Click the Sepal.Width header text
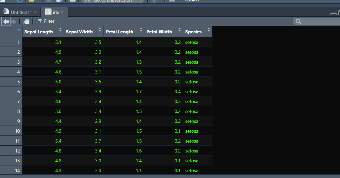This screenshot has height=178, width=340. point(79,32)
